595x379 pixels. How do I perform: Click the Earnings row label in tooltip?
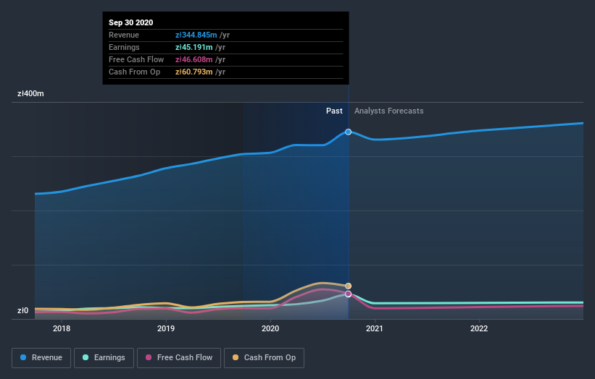point(124,47)
